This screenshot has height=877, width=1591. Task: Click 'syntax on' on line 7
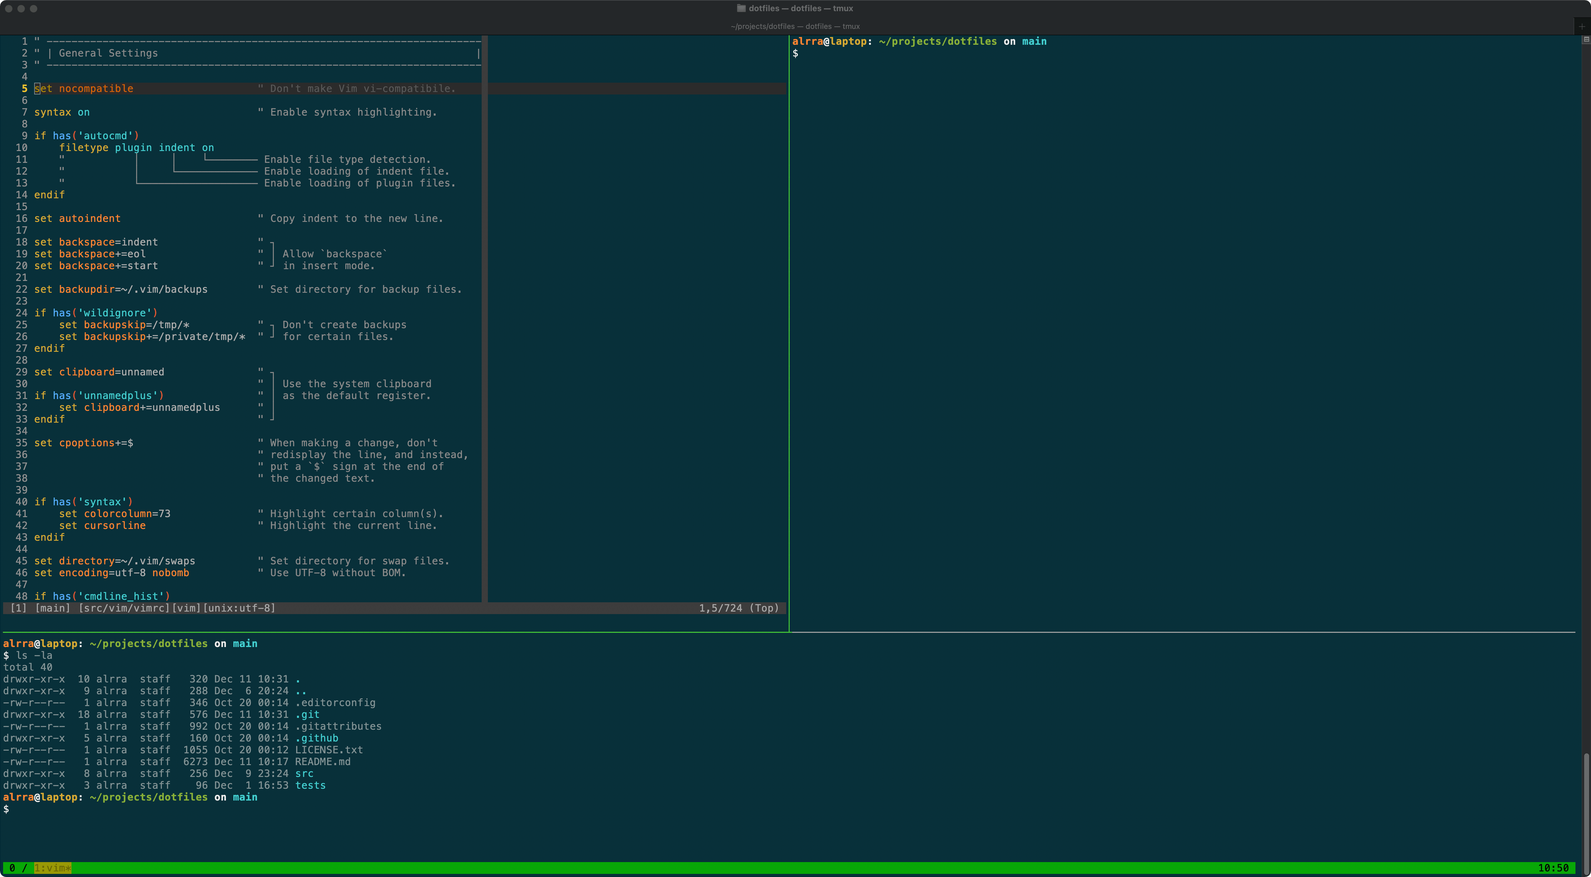point(62,112)
